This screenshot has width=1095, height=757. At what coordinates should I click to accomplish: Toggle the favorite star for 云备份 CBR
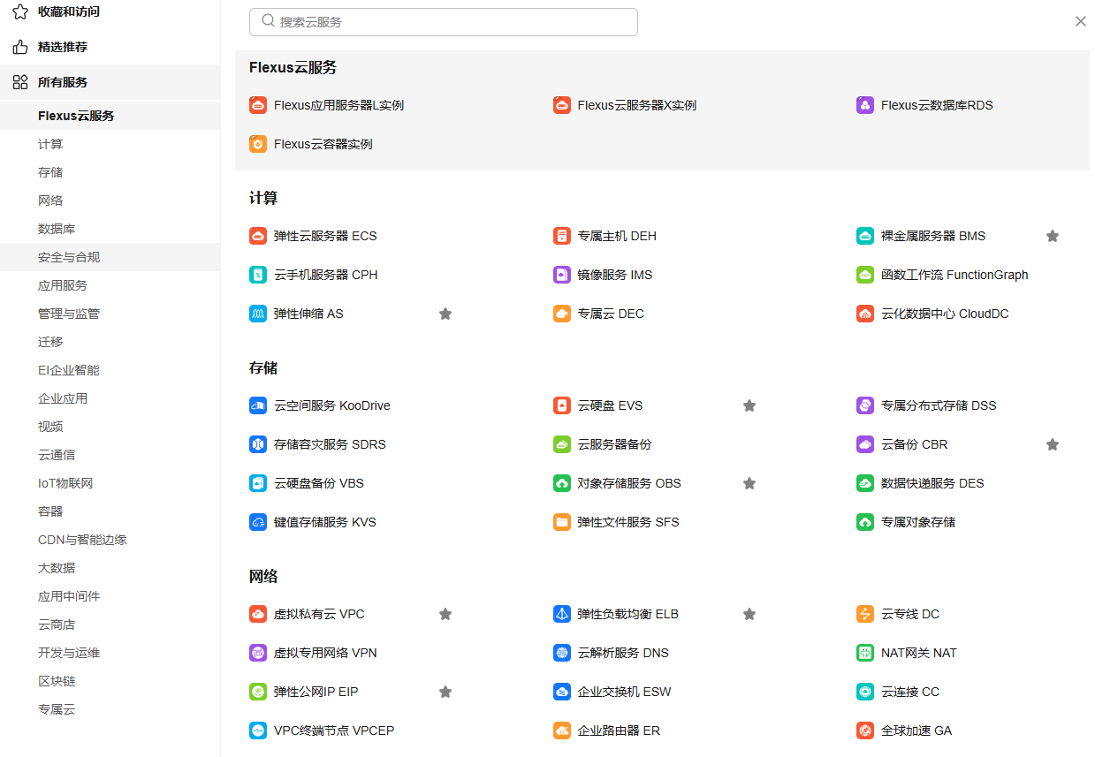click(x=1053, y=444)
